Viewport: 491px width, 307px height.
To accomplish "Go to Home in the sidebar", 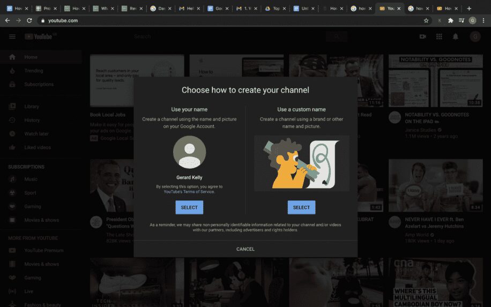I will [x=41, y=57].
